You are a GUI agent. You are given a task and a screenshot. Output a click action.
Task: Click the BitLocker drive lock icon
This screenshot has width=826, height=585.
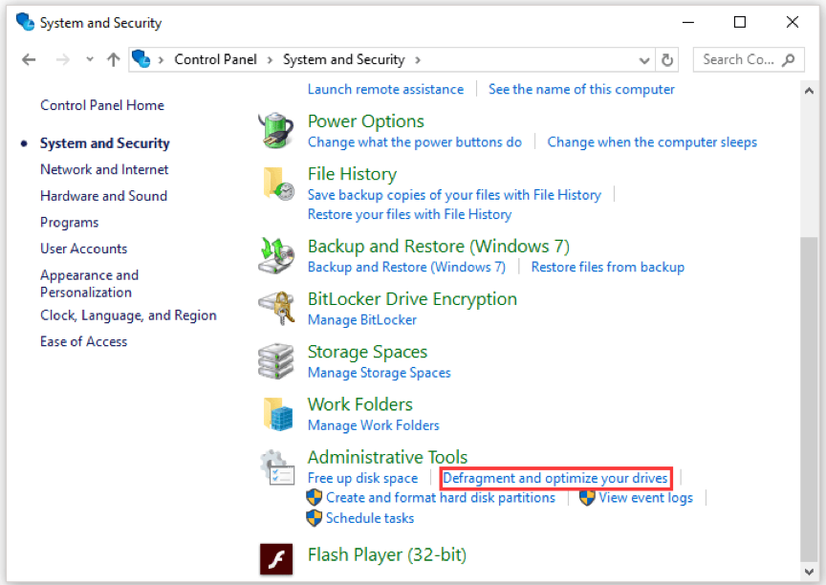tap(276, 309)
